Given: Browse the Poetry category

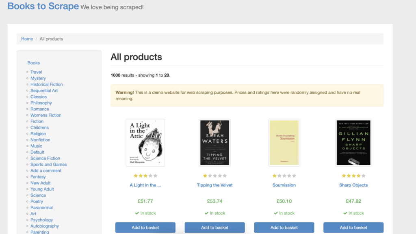Looking at the screenshot, I should [37, 202].
